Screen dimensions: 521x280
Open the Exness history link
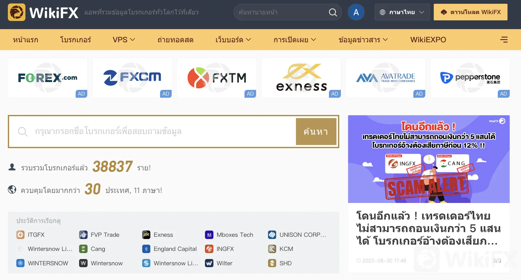tap(163, 235)
